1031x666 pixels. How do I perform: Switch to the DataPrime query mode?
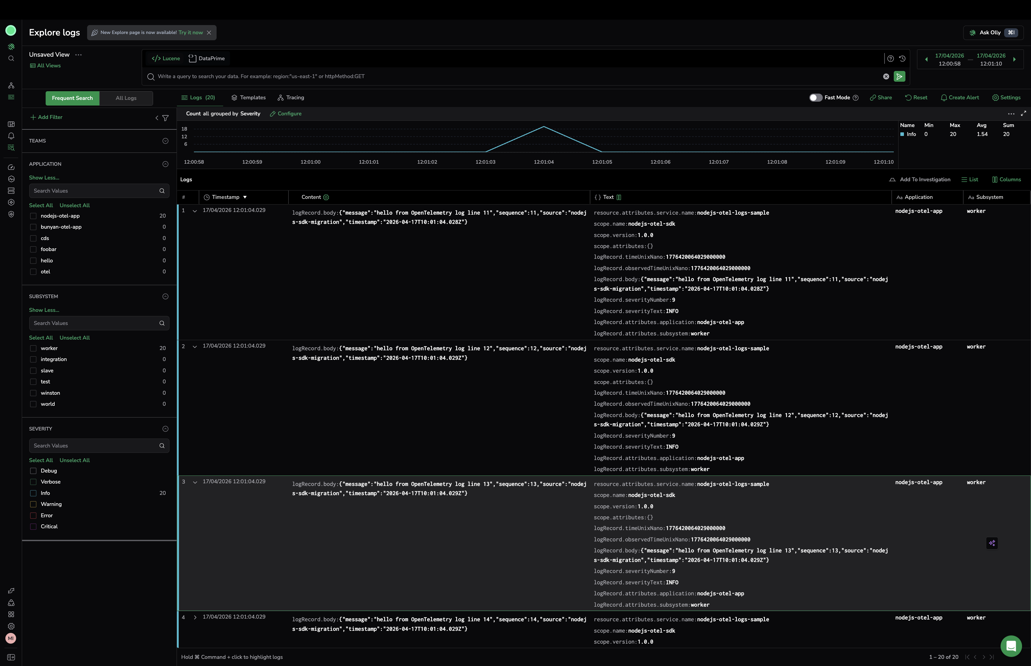pos(207,58)
